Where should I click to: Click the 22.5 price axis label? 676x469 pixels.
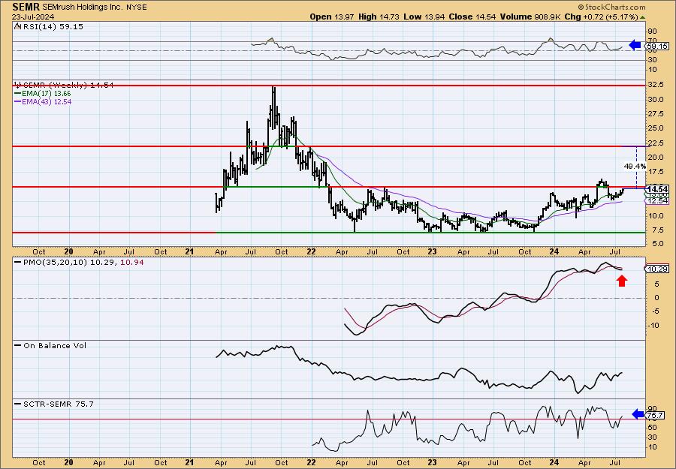click(655, 143)
